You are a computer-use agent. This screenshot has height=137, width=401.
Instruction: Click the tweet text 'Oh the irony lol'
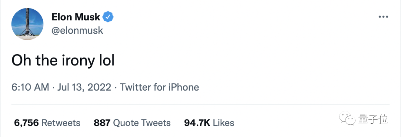point(63,61)
